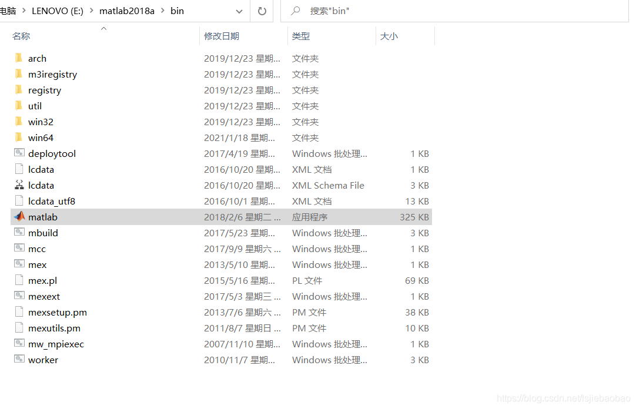The image size is (636, 409).
Task: Navigate to matlab2018a breadcrumb
Action: click(127, 11)
